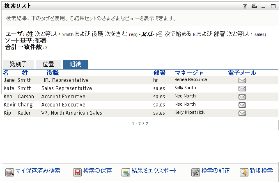Start a 新規検索 new search
The image size is (280, 183).
coord(257,171)
